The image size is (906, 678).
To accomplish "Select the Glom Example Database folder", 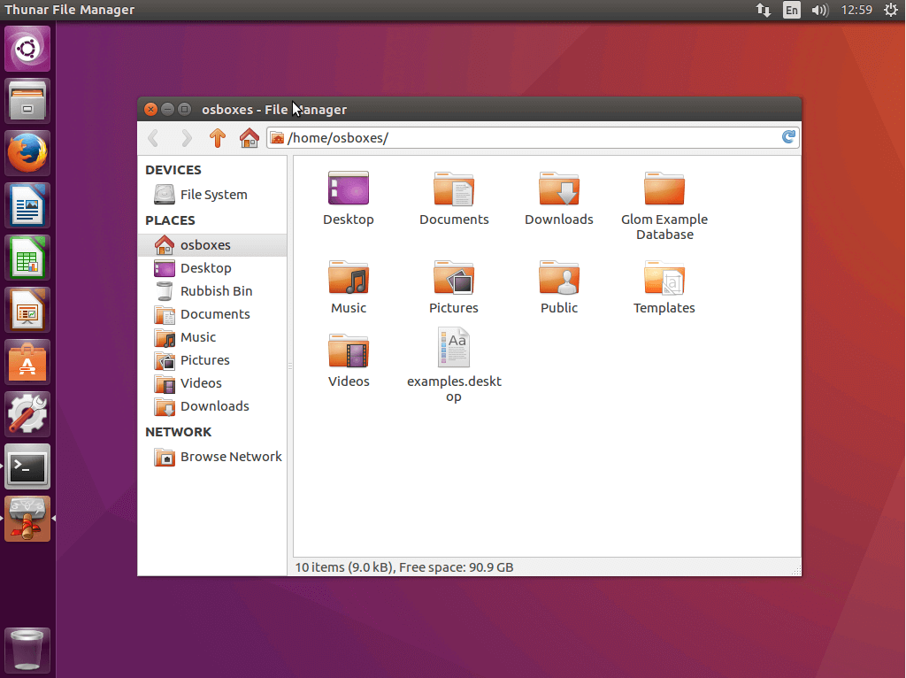I will pos(664,189).
